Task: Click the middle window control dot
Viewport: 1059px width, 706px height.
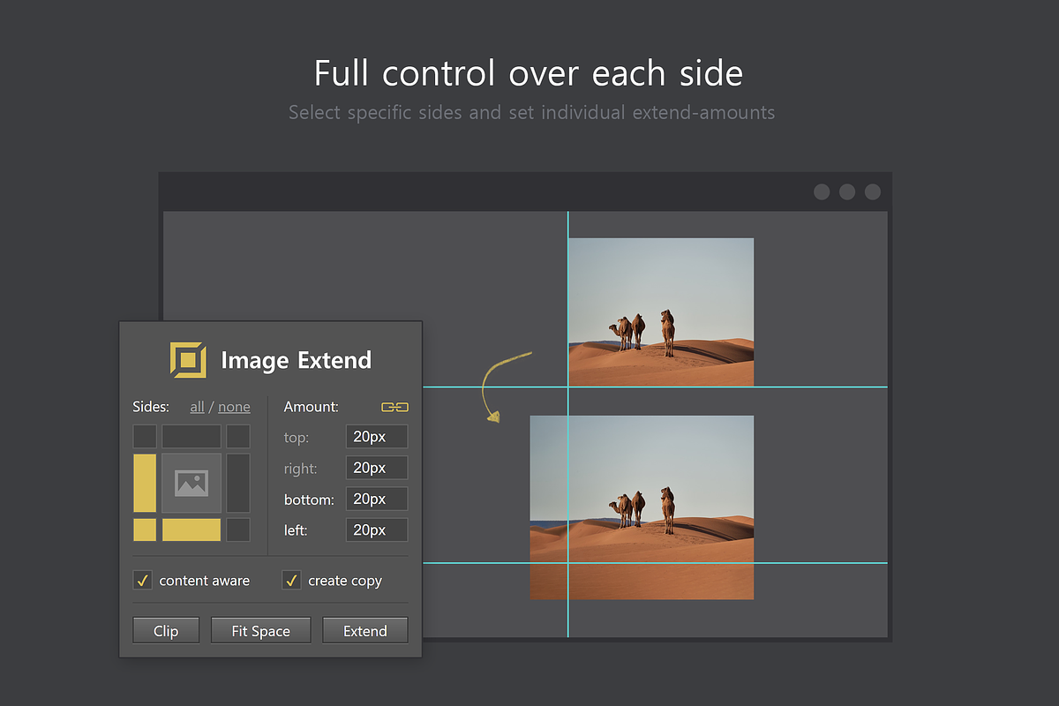Action: pyautogui.click(x=847, y=192)
